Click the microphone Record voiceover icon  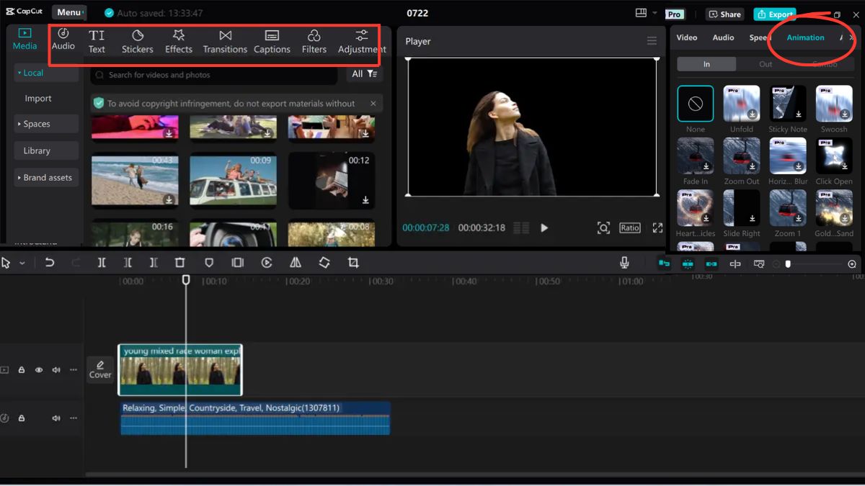pos(624,263)
